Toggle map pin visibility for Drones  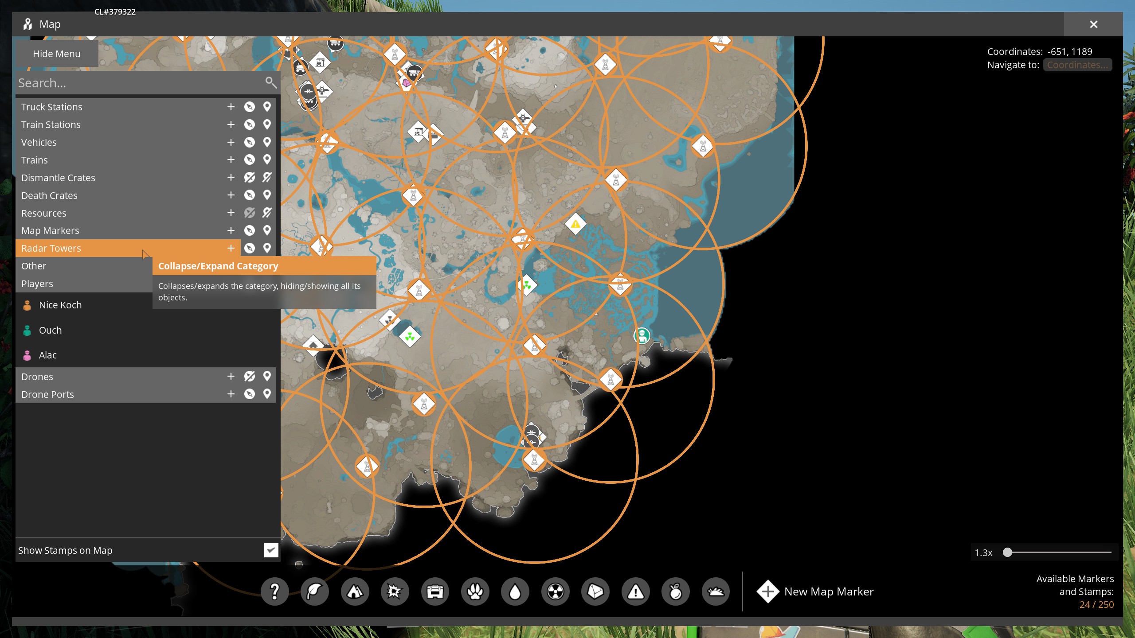point(267,376)
